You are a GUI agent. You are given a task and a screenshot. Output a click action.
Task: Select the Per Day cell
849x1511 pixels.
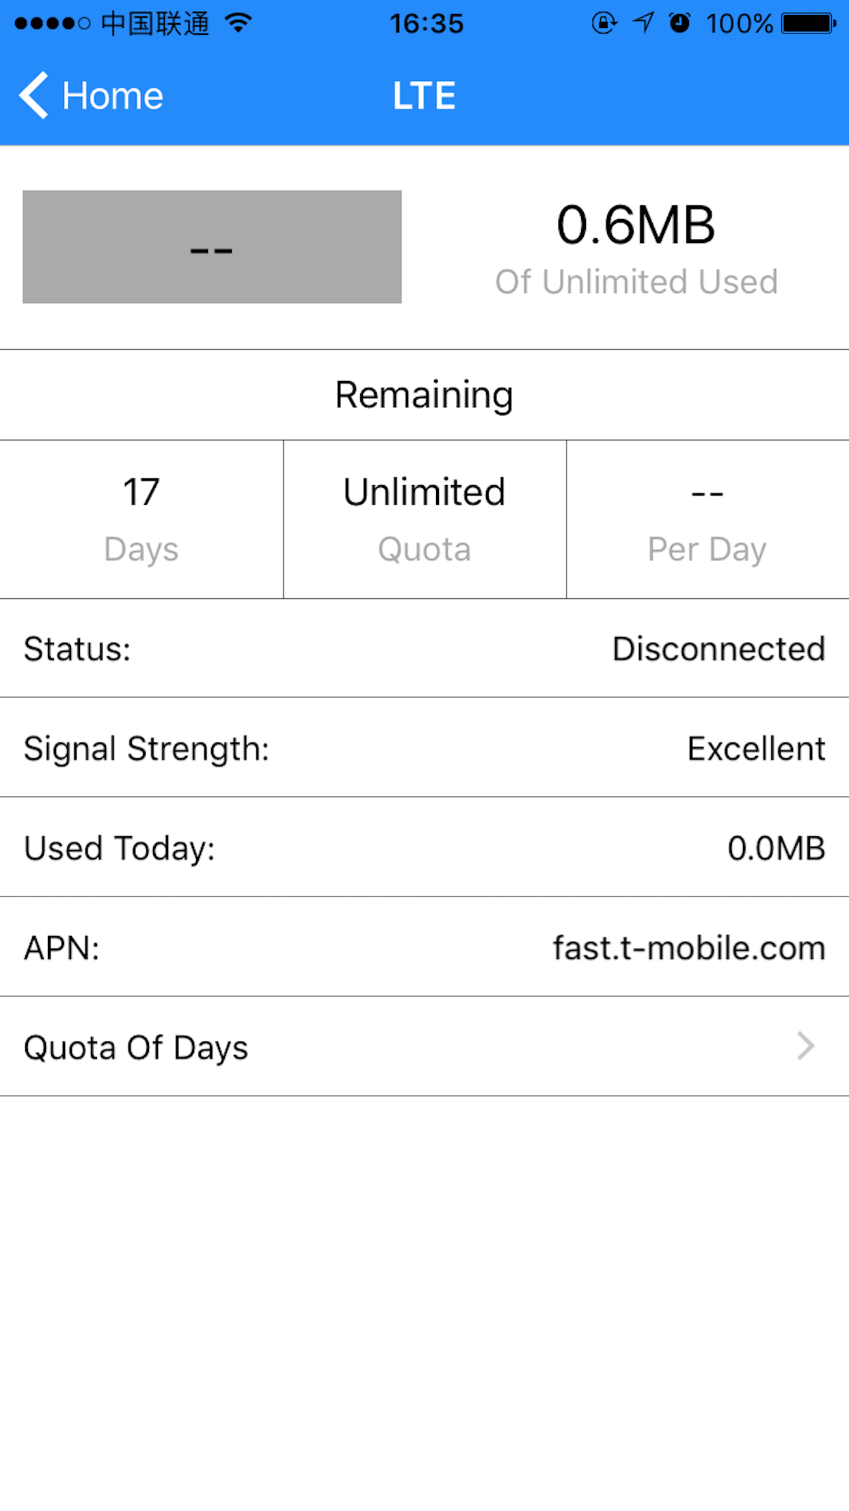(707, 519)
